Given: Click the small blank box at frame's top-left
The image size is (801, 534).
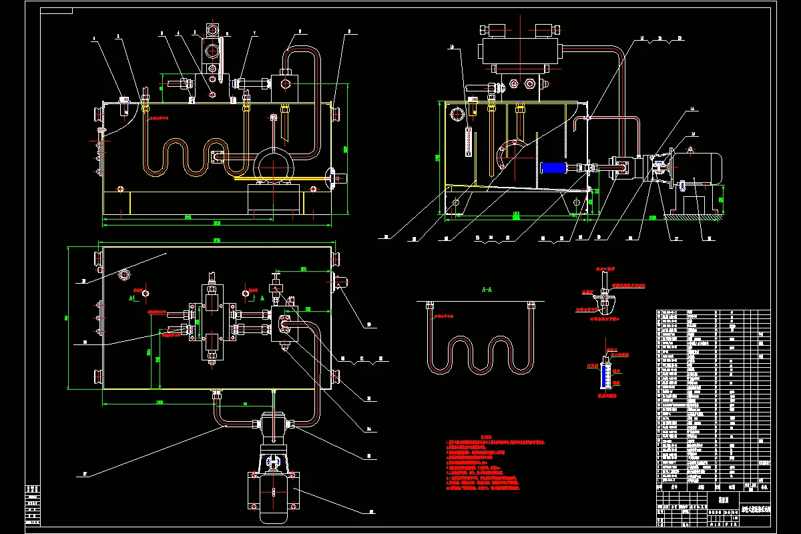Looking at the screenshot, I should pos(56,11).
